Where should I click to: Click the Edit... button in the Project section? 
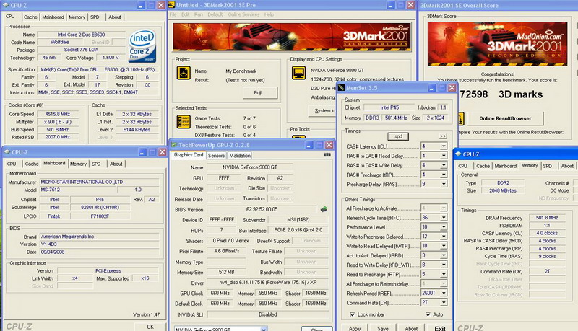260,93
